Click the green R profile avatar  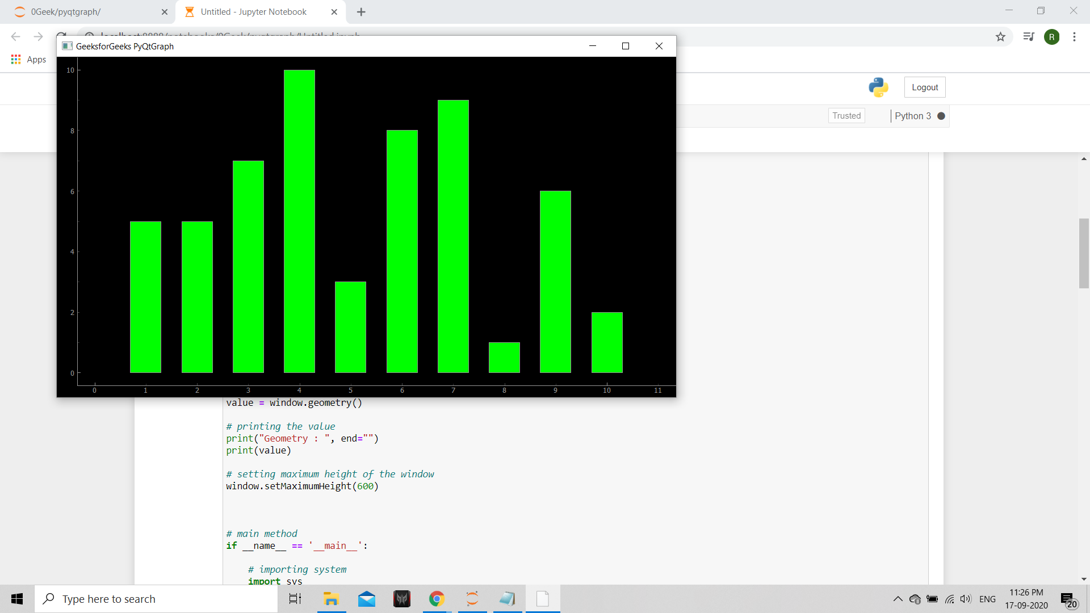coord(1051,37)
